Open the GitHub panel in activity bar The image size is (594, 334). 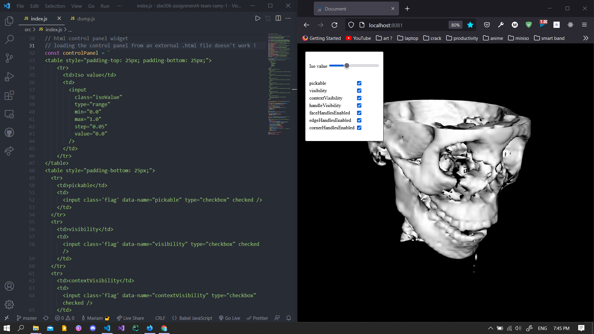pyautogui.click(x=9, y=132)
